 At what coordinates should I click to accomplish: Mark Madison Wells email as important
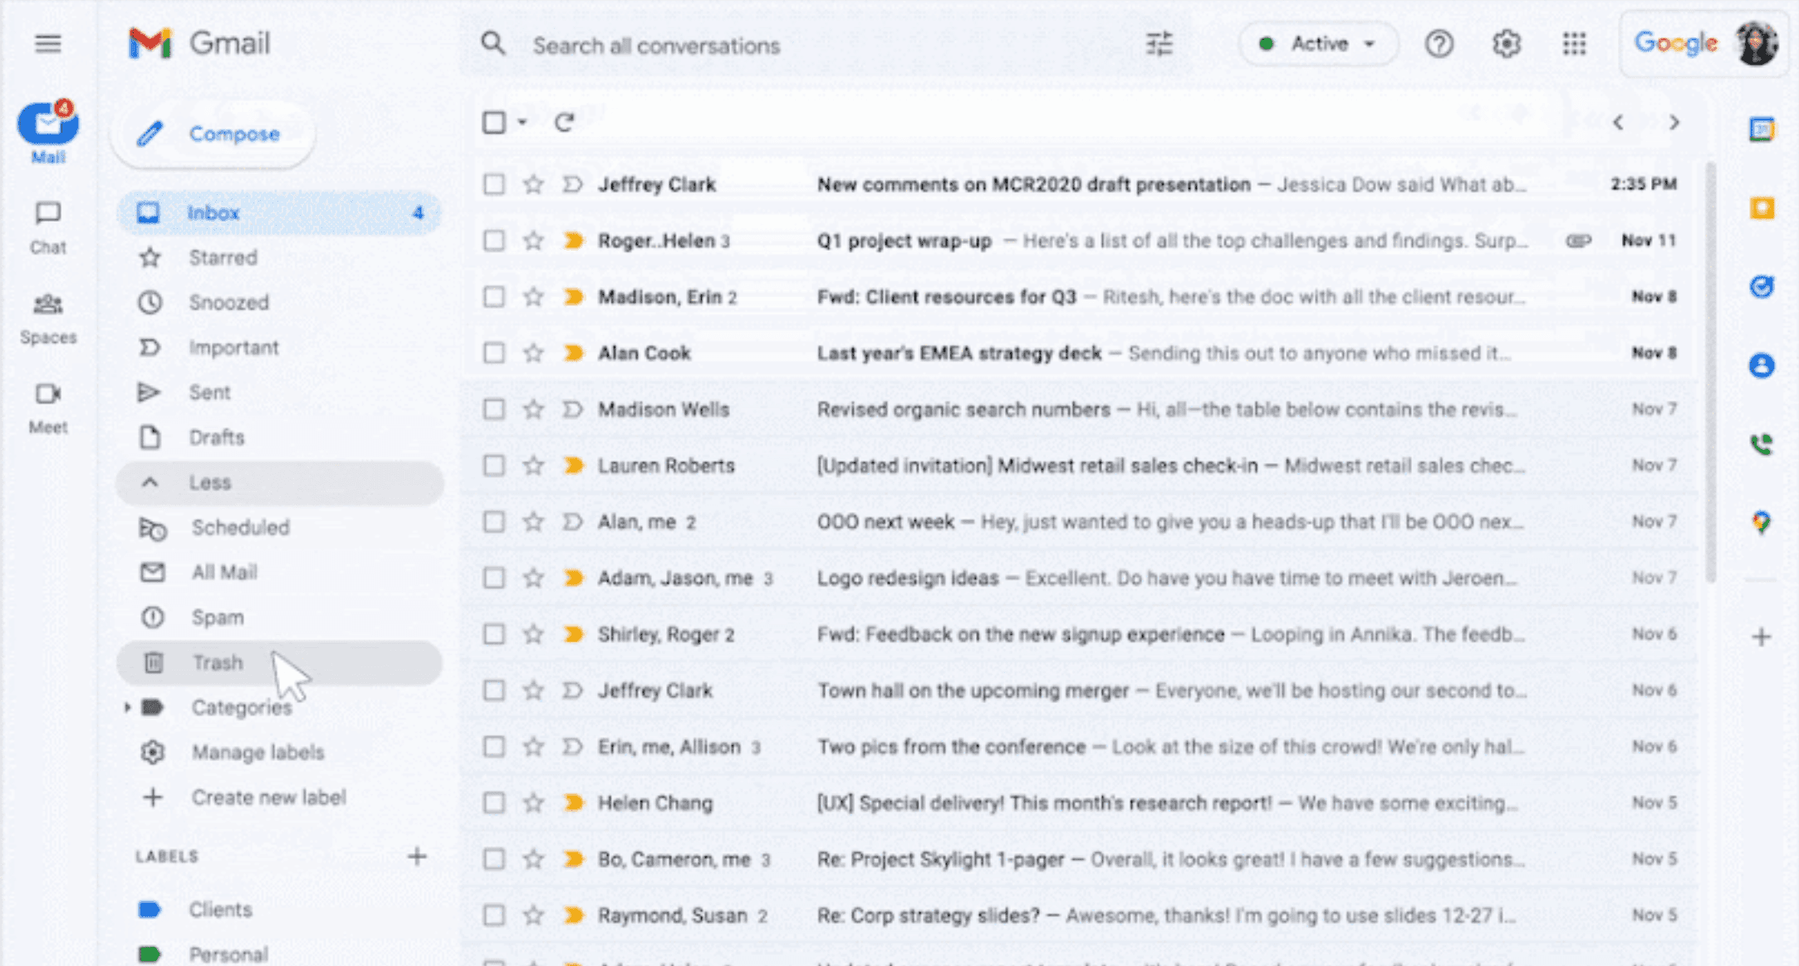[x=571, y=408]
